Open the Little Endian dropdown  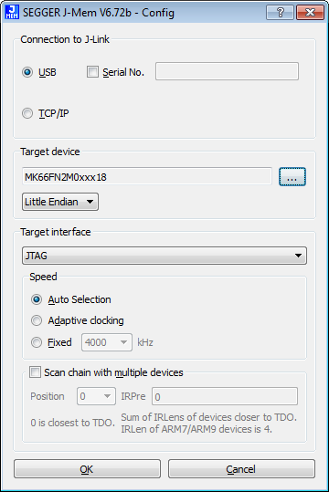coord(60,202)
